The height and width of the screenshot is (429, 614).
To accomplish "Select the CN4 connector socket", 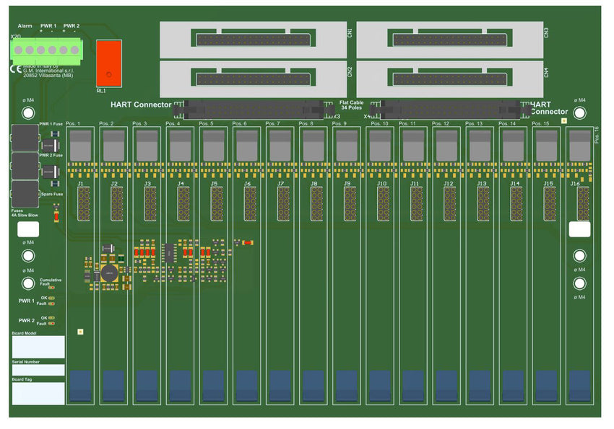I will 450,78.
